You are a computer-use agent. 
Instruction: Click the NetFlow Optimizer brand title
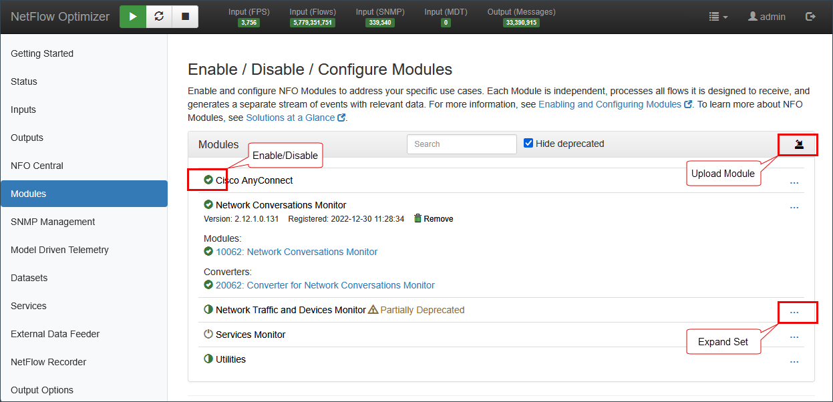point(60,17)
